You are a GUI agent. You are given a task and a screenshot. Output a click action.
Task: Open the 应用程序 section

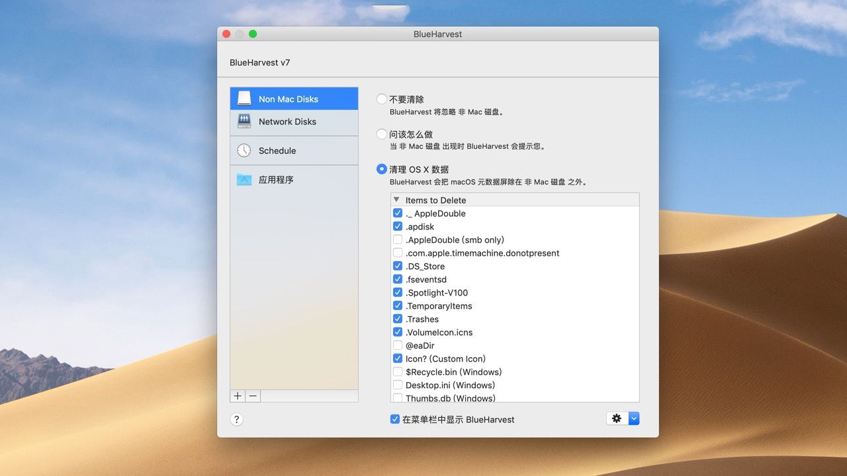coord(294,180)
